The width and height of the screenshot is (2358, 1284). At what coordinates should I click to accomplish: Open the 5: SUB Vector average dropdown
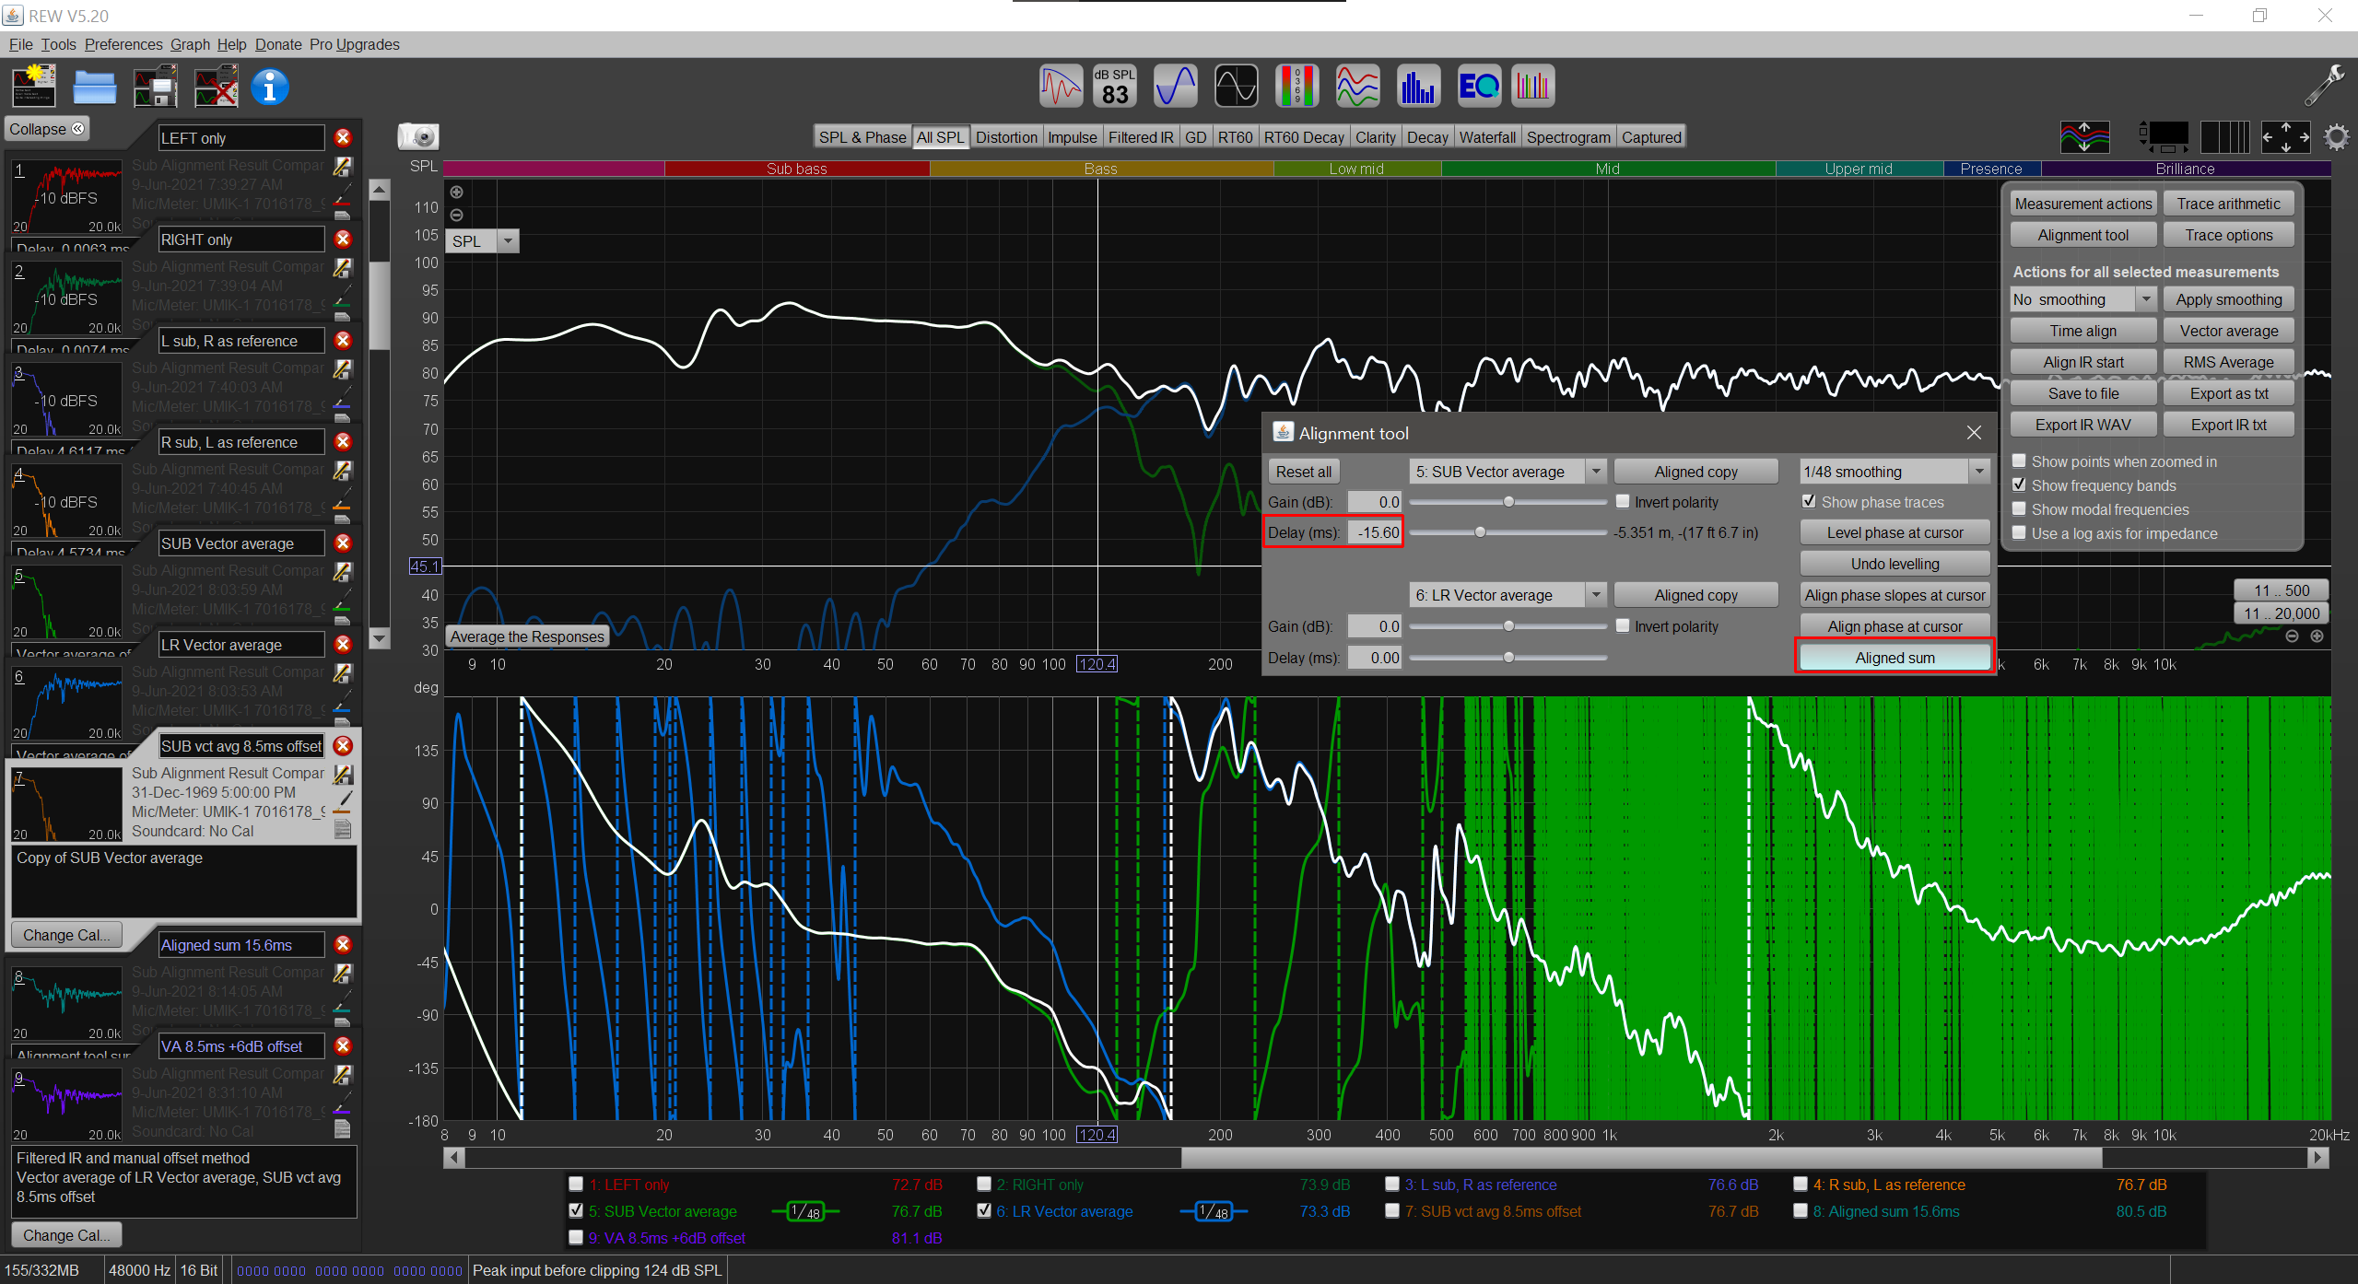pos(1596,471)
